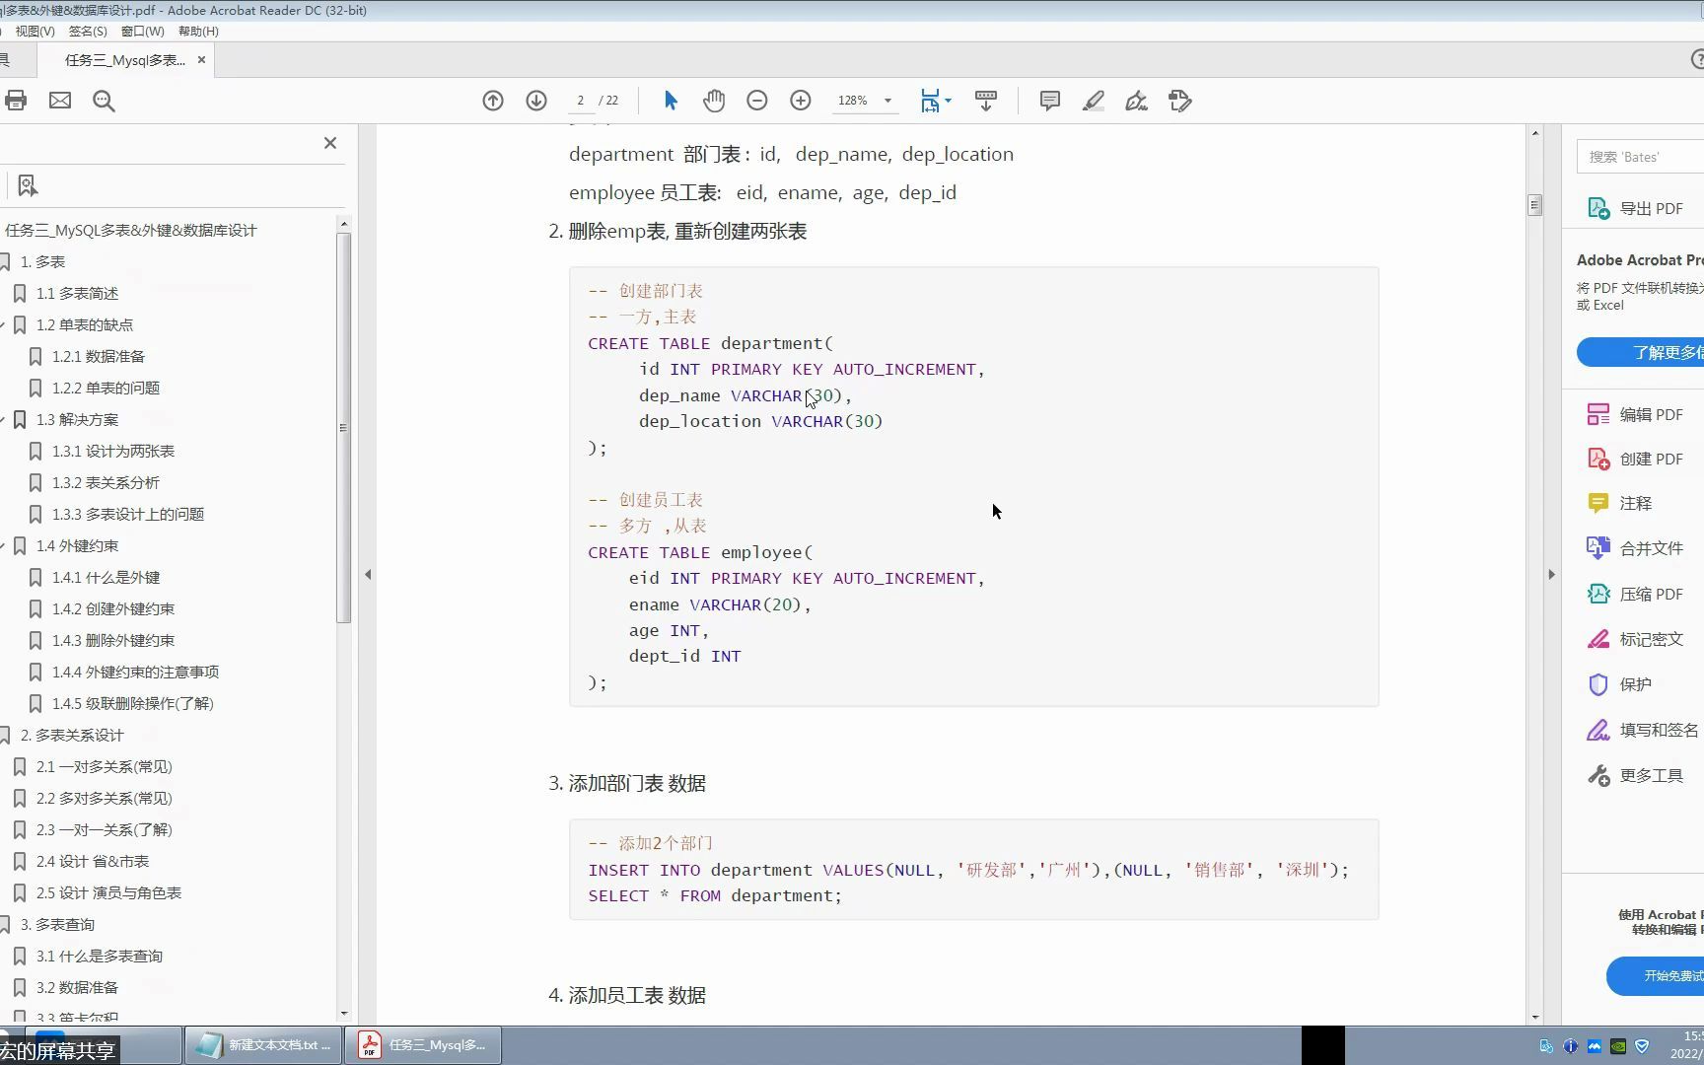The width and height of the screenshot is (1704, 1065).
Task: Click the email envelope icon
Action: (60, 101)
